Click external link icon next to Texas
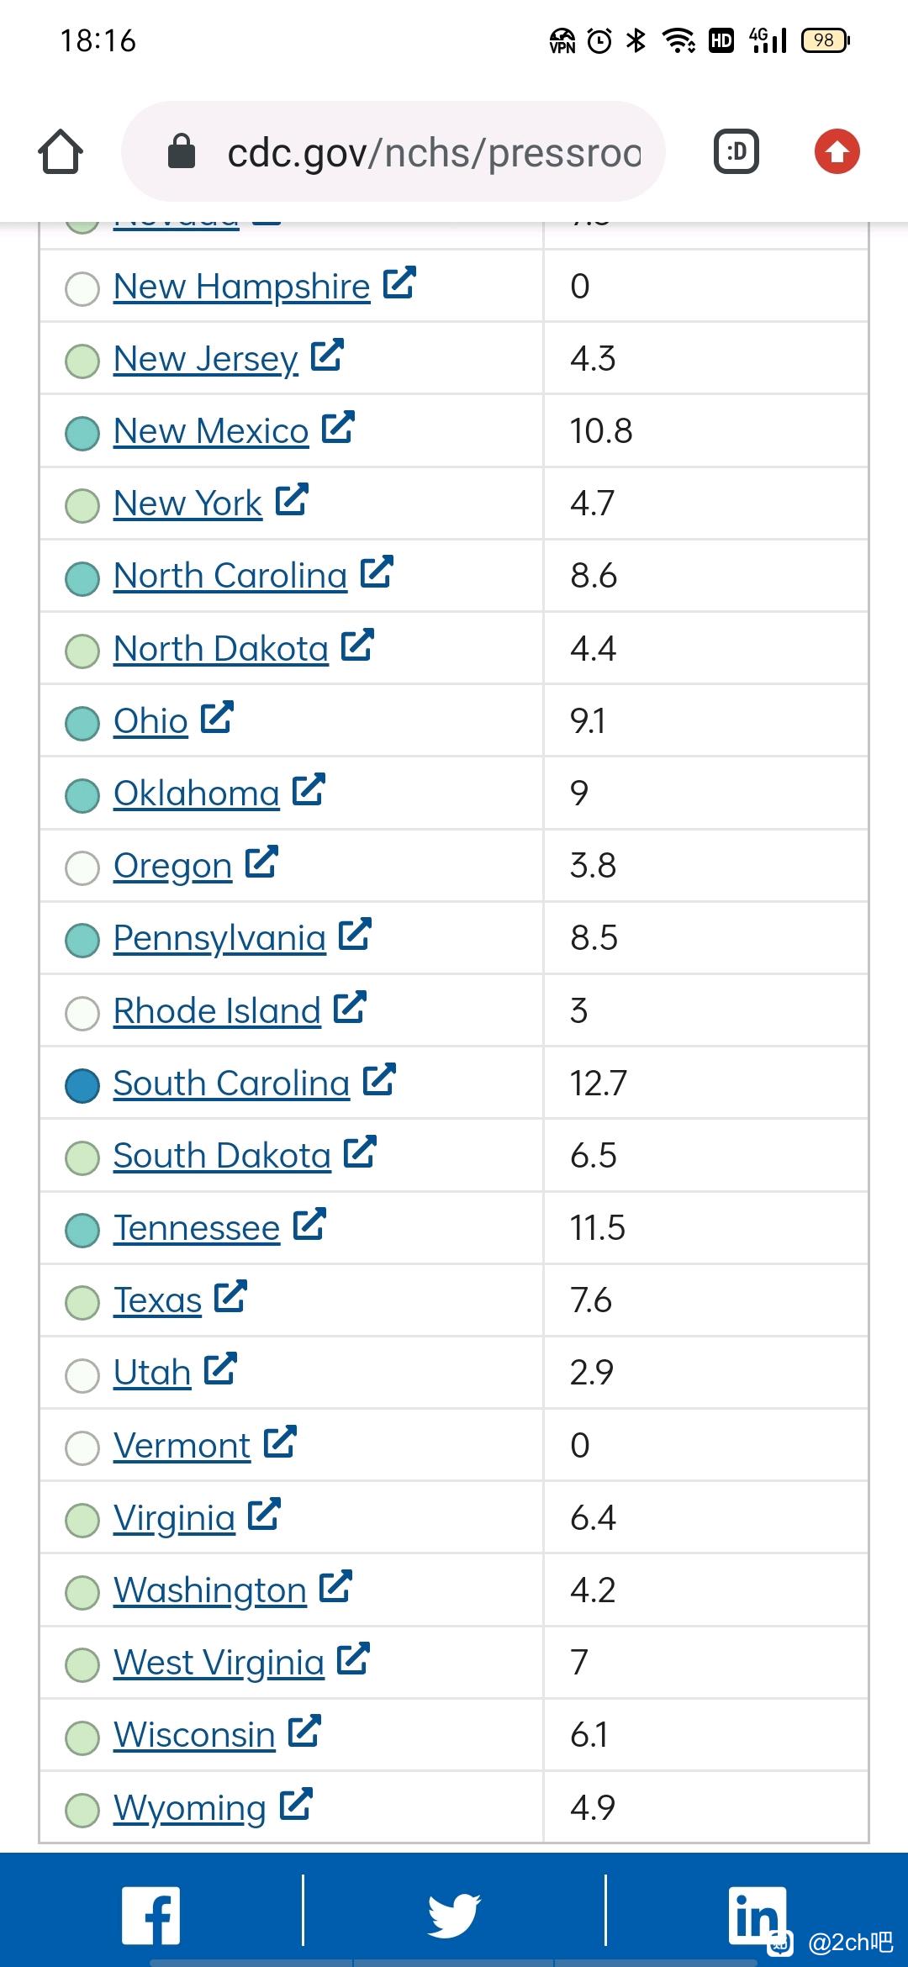 pos(230,1296)
